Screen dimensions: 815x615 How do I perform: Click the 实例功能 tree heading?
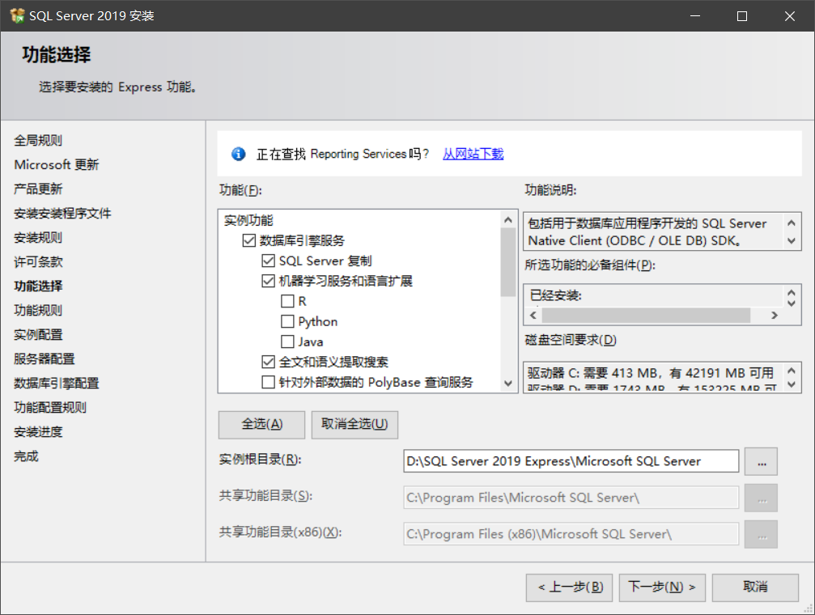(248, 220)
